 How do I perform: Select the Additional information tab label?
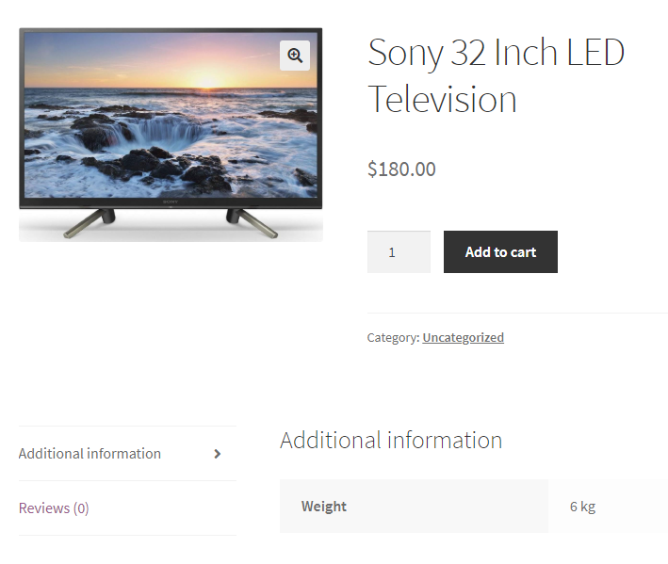[90, 454]
